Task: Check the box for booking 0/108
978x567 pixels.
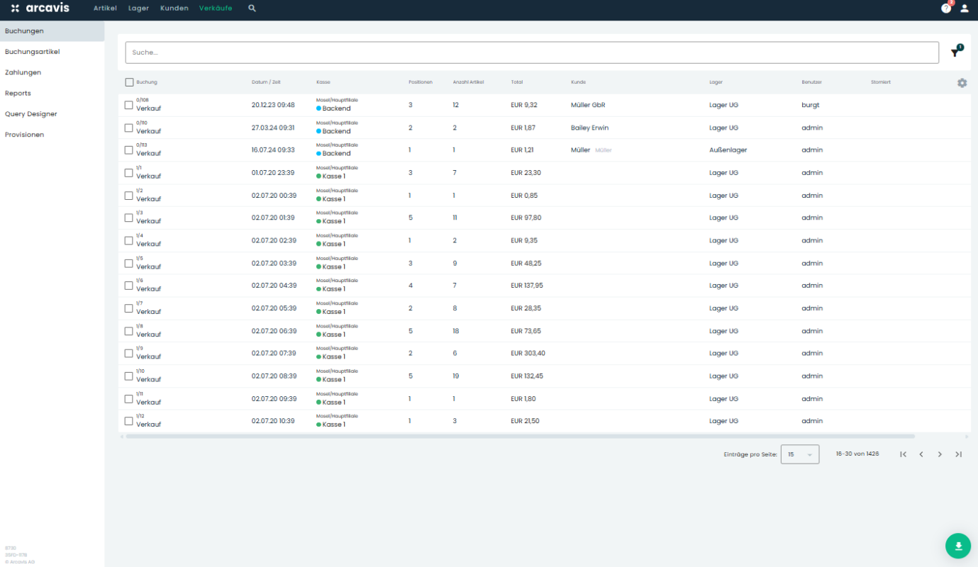Action: (129, 105)
